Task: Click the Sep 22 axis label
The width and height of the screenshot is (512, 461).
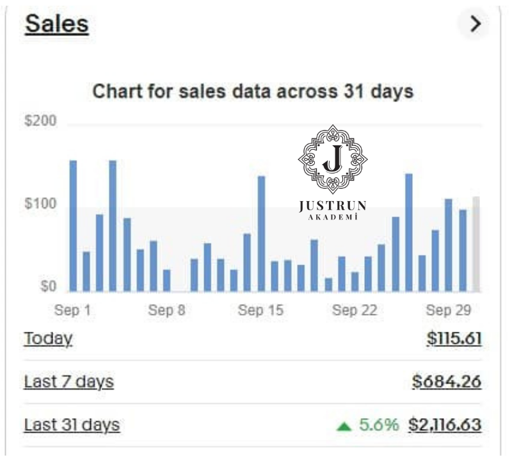Action: point(355,311)
